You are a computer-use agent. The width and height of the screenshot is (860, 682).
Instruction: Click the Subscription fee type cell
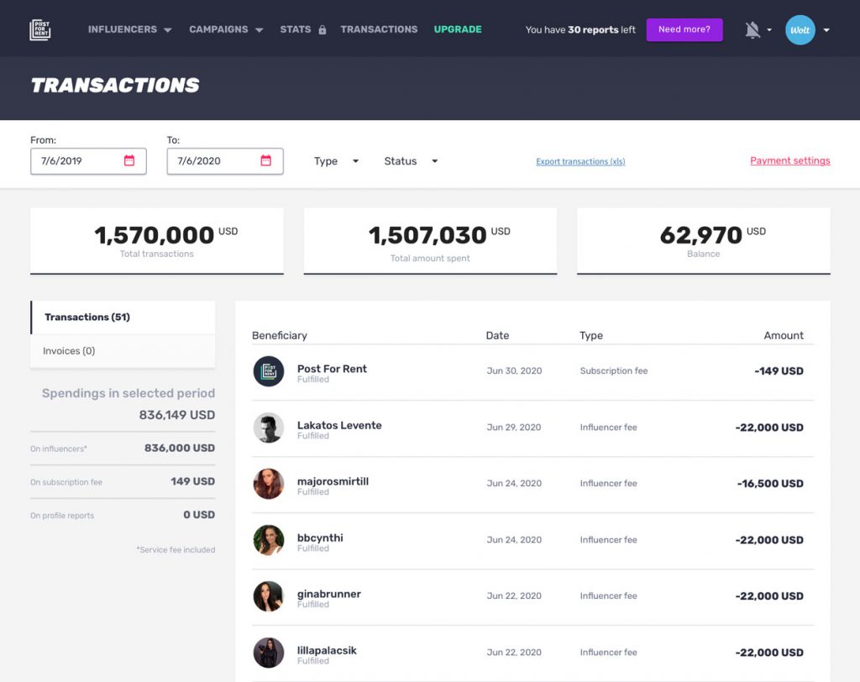pos(614,371)
